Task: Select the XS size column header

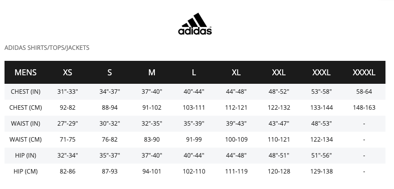Action: click(x=67, y=72)
